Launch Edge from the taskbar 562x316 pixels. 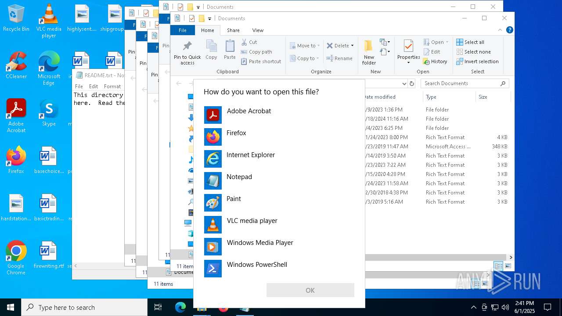coord(180,307)
